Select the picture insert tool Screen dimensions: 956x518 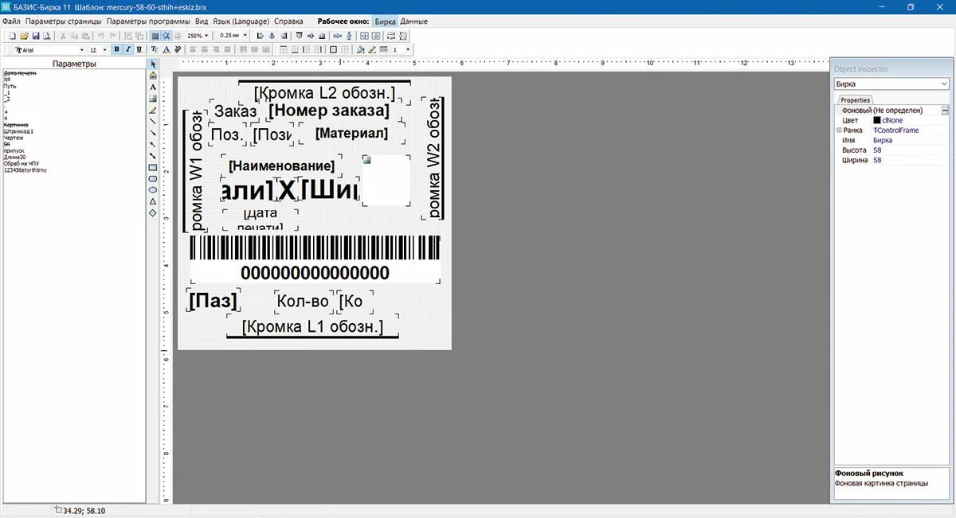[x=152, y=98]
